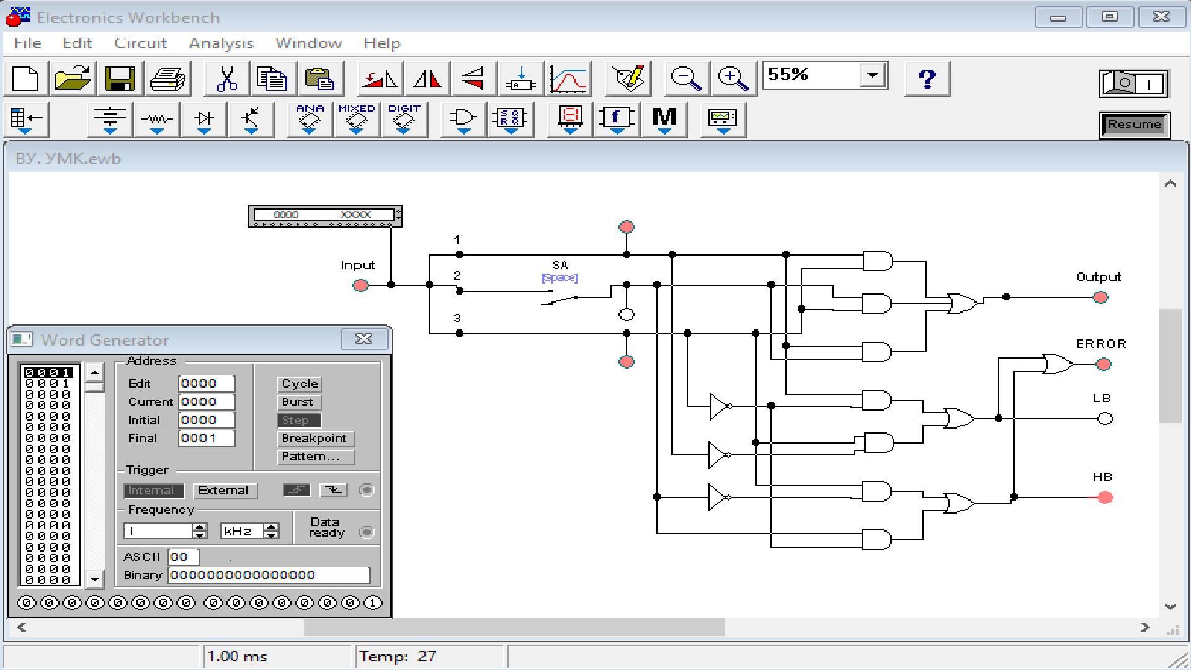Viewport: 1191px width, 670px height.
Task: Select Internal trigger mode
Action: (x=153, y=491)
